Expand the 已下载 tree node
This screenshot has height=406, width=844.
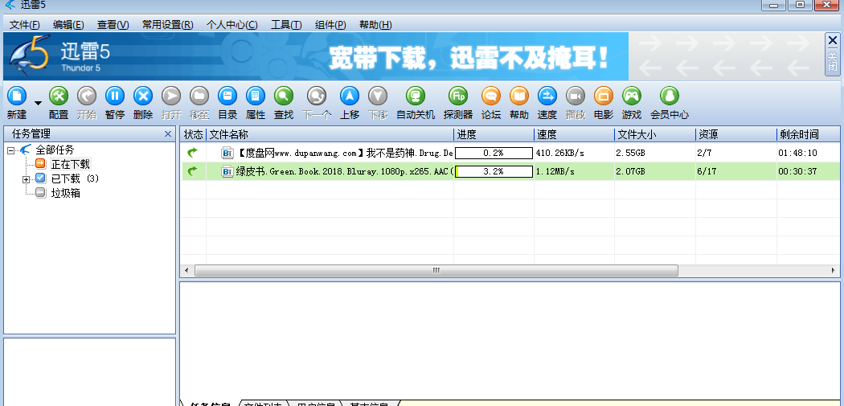pyautogui.click(x=25, y=179)
